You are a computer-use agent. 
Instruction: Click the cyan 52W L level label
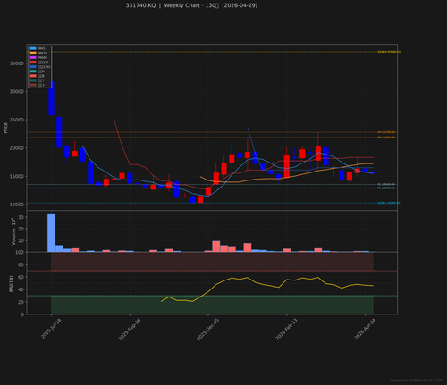(x=389, y=203)
